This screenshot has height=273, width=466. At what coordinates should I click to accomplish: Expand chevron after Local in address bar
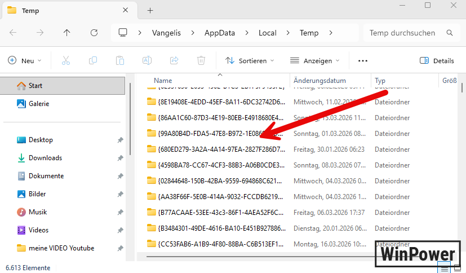pos(288,33)
